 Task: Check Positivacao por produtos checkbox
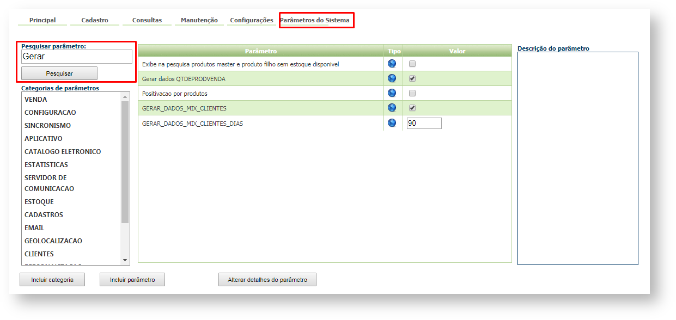click(412, 93)
